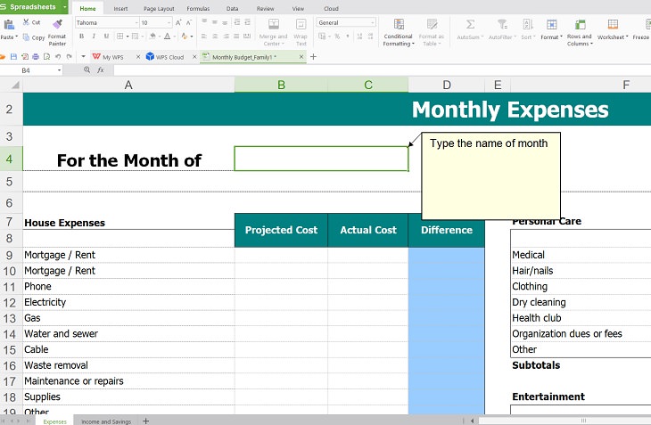Toggle Underline formatting
This screenshot has width=651, height=425.
click(x=106, y=37)
